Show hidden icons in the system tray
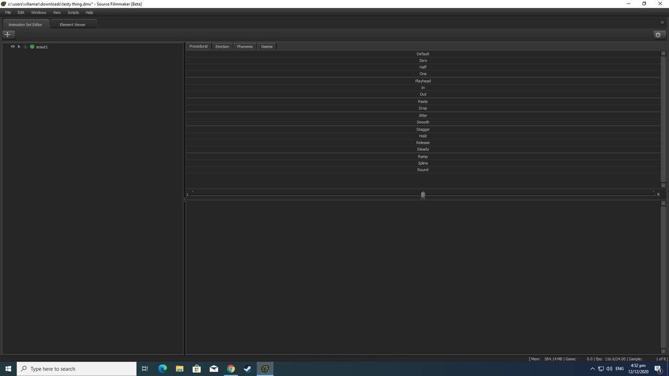669x376 pixels. [592, 369]
